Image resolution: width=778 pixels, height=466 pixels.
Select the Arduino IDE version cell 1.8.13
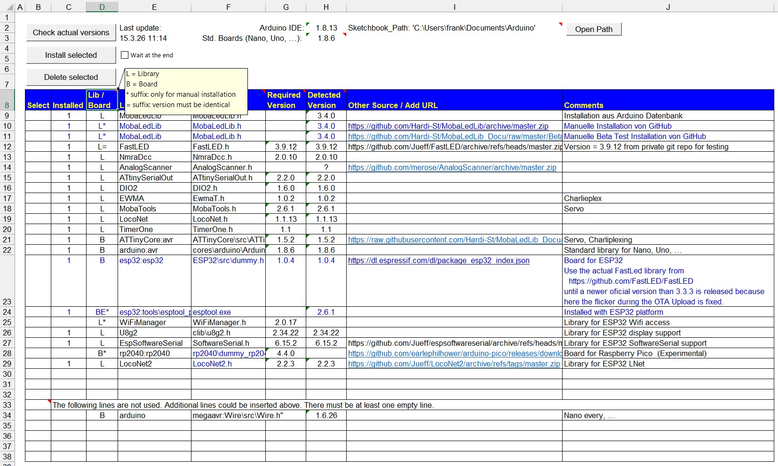click(x=326, y=28)
